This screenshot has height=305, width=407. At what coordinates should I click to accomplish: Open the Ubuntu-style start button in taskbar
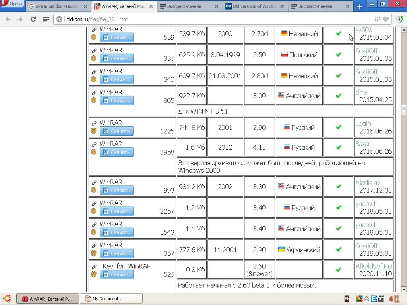coord(7,299)
